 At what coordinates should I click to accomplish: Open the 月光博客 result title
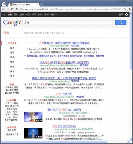64,43
